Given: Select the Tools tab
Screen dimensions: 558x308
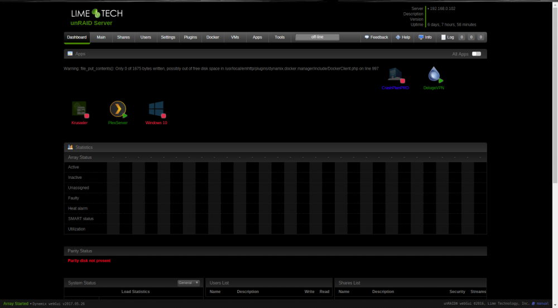Looking at the screenshot, I should (x=280, y=37).
